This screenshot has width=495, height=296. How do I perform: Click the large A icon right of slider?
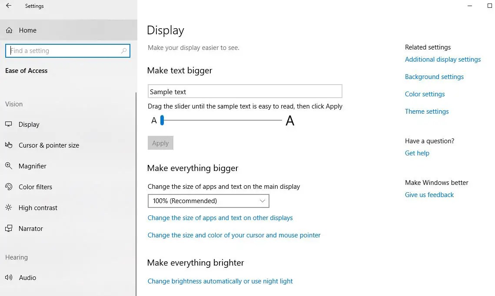pyautogui.click(x=290, y=120)
